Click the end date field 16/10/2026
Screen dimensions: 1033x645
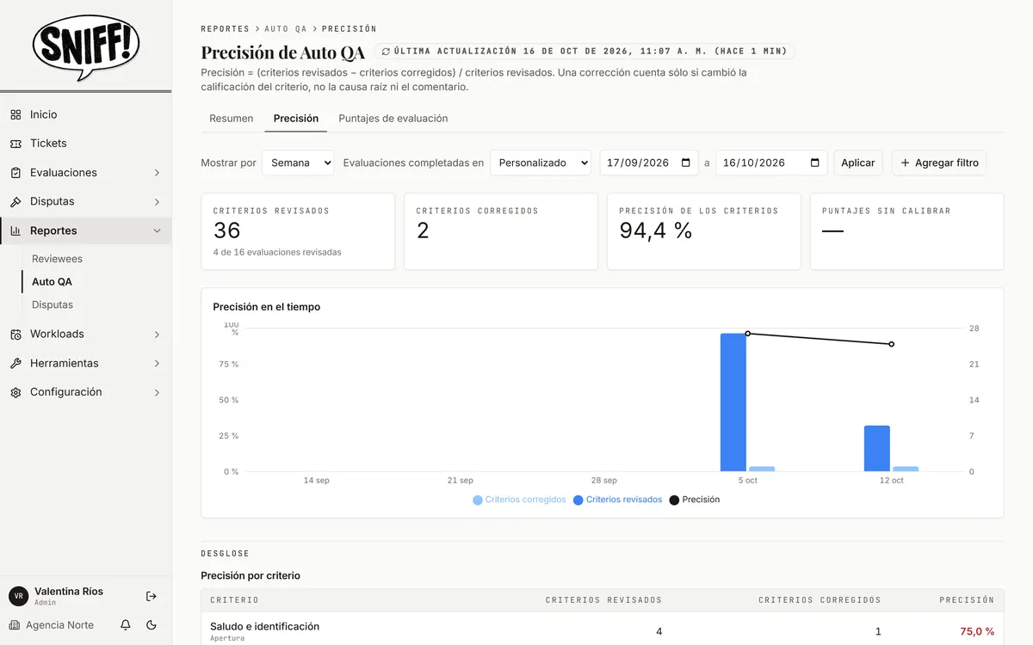coord(771,163)
